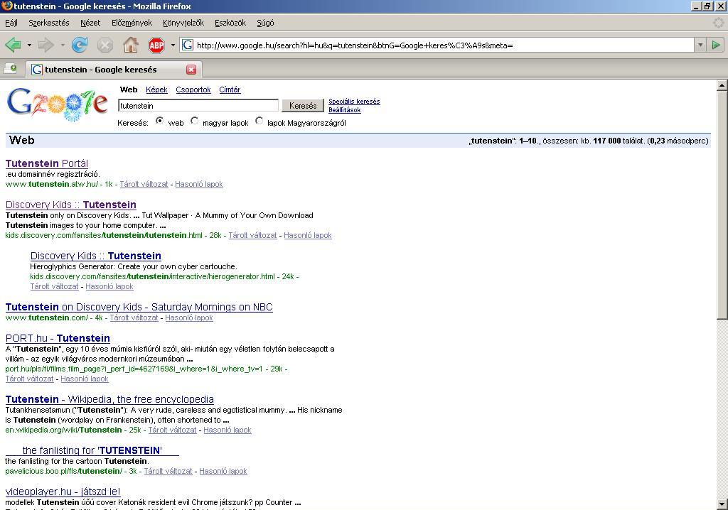728x510 pixels.
Task: Open the Súgó menu
Action: [x=265, y=23]
